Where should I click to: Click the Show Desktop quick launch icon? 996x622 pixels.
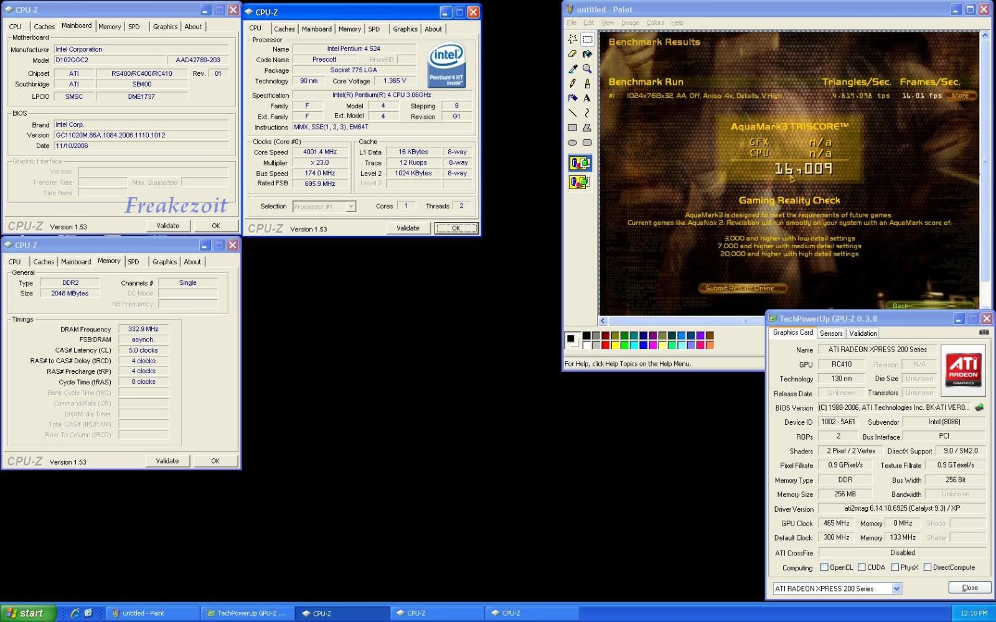click(x=88, y=613)
